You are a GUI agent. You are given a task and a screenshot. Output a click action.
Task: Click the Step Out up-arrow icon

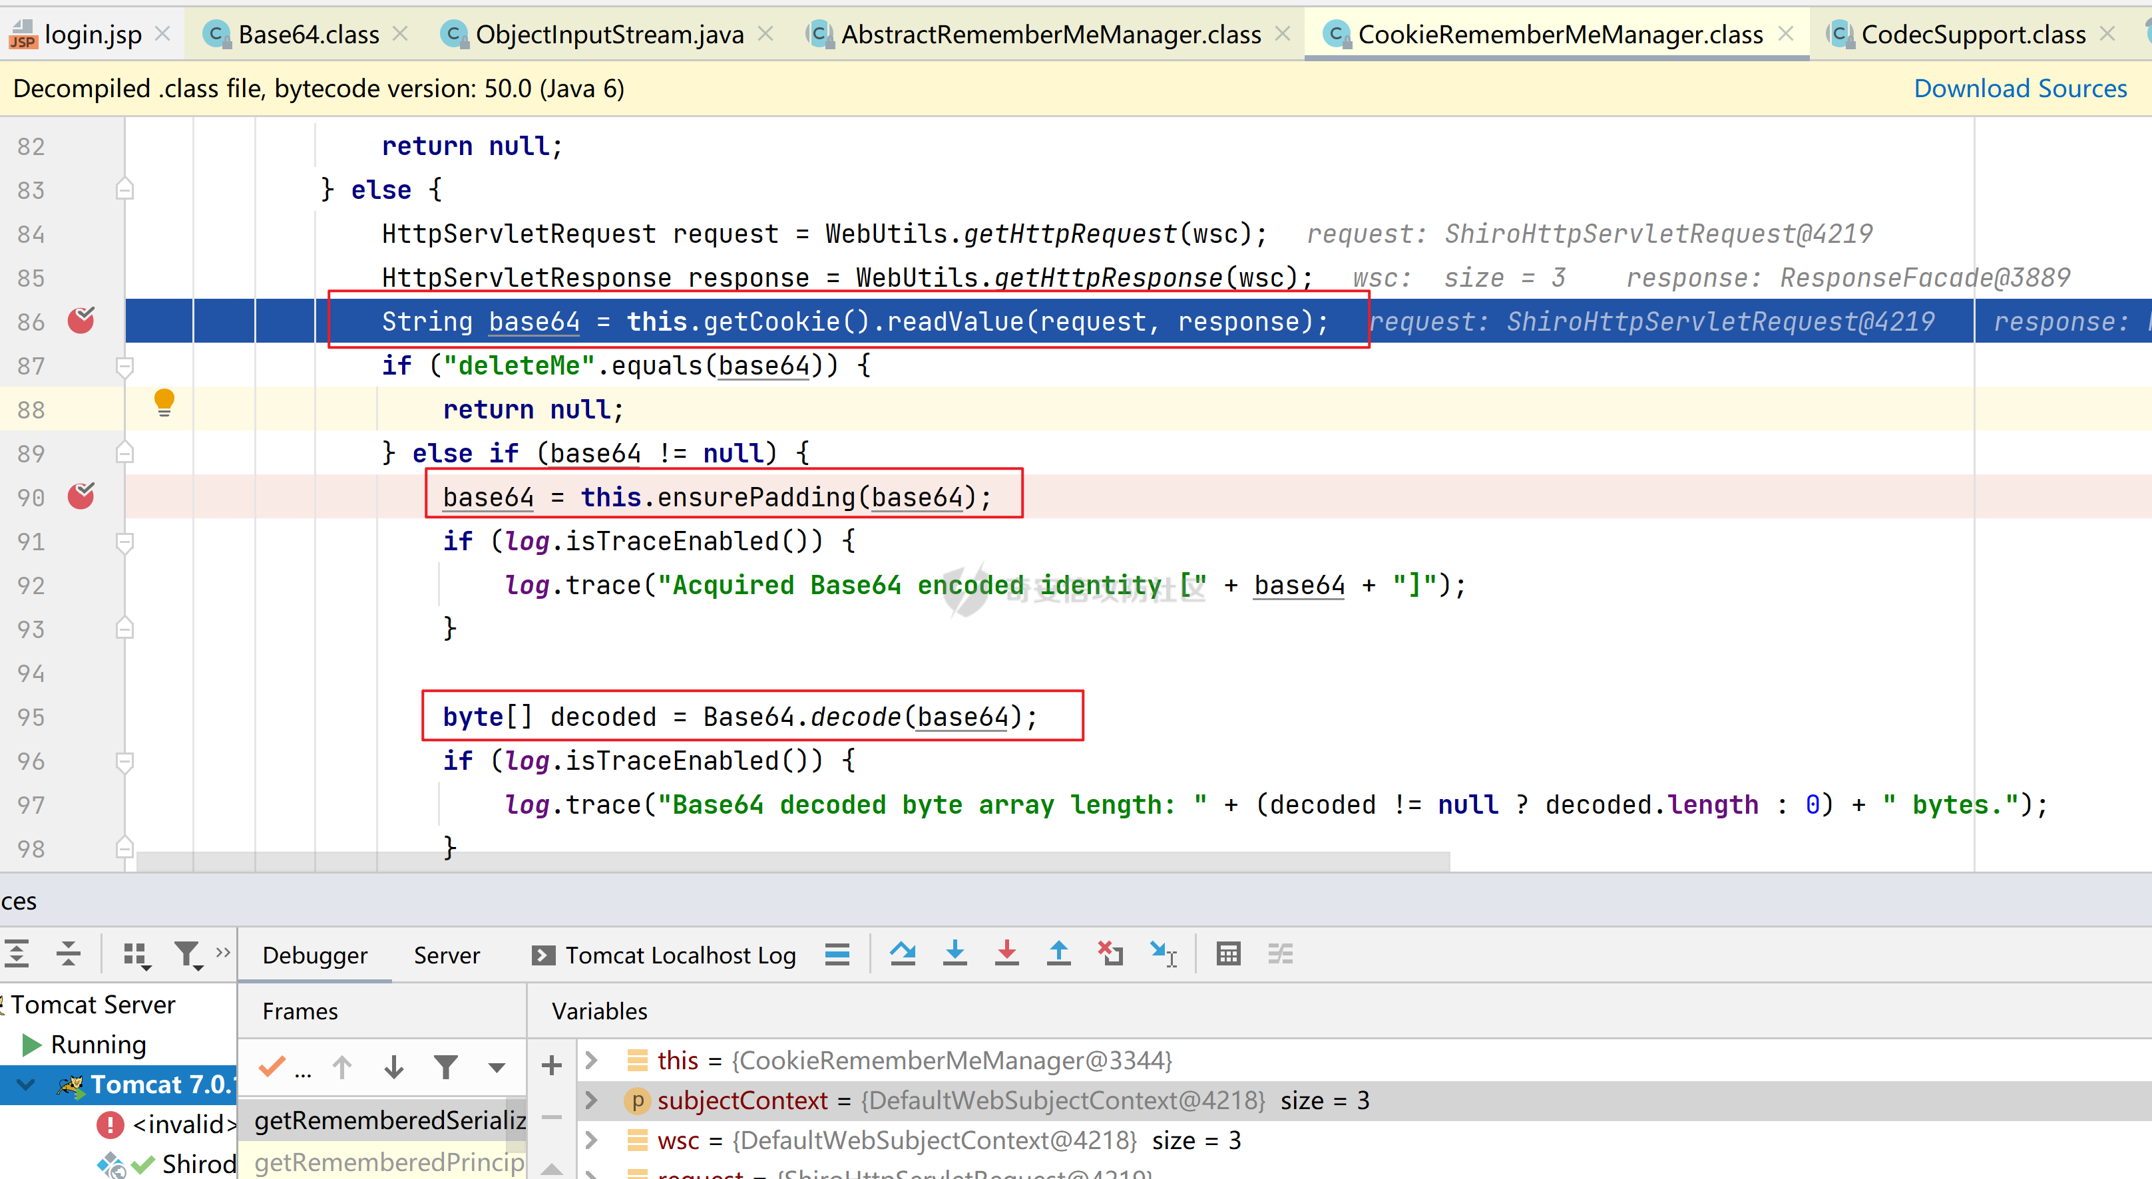click(1058, 953)
